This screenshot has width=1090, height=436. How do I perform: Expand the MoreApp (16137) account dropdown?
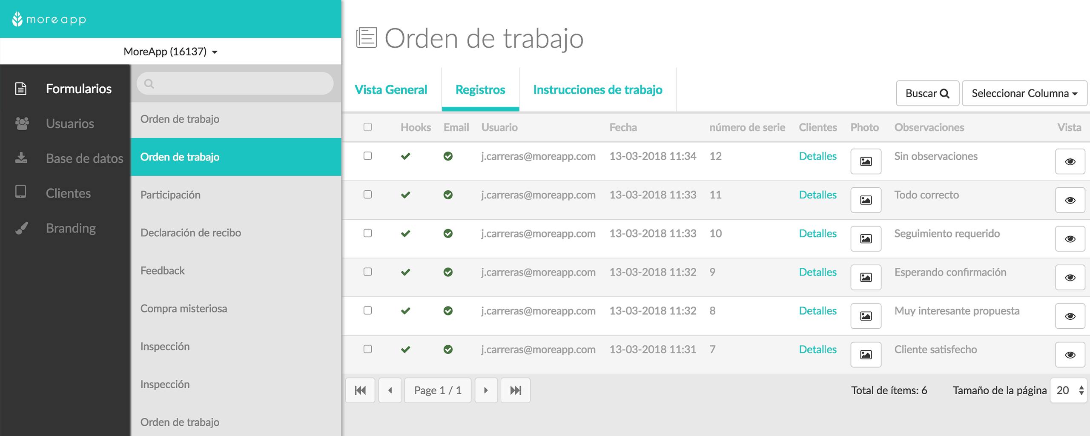pos(170,52)
